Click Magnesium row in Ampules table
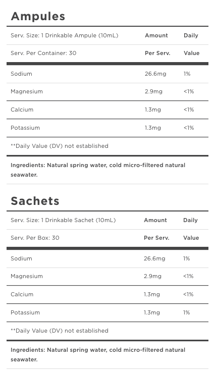This screenshot has width=215, height=374. pos(107,92)
